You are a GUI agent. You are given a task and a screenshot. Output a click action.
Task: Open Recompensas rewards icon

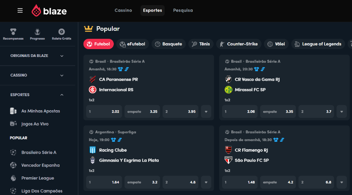coord(13,32)
